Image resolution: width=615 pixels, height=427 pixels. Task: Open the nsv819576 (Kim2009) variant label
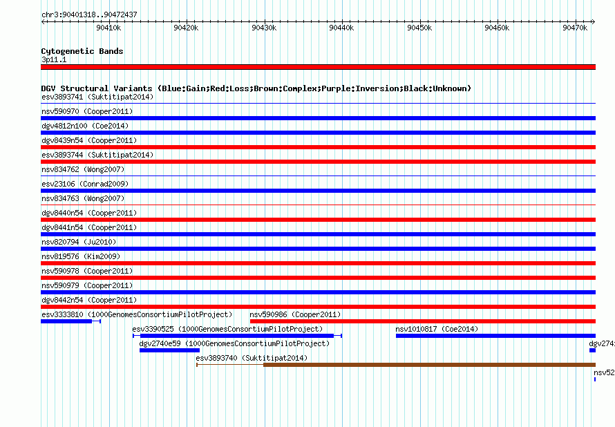(x=81, y=256)
